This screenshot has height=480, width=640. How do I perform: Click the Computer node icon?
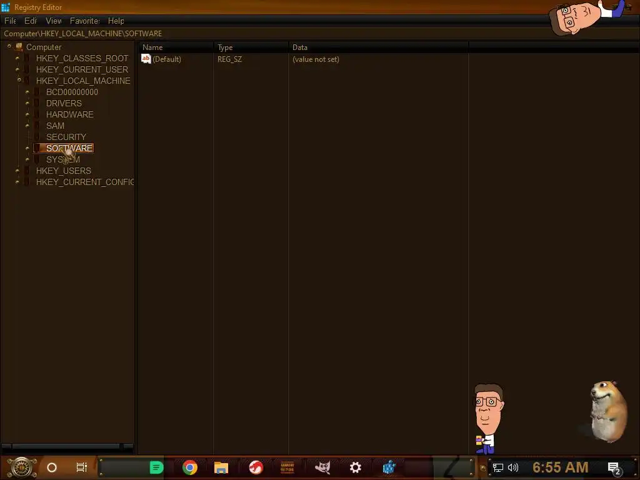click(19, 47)
